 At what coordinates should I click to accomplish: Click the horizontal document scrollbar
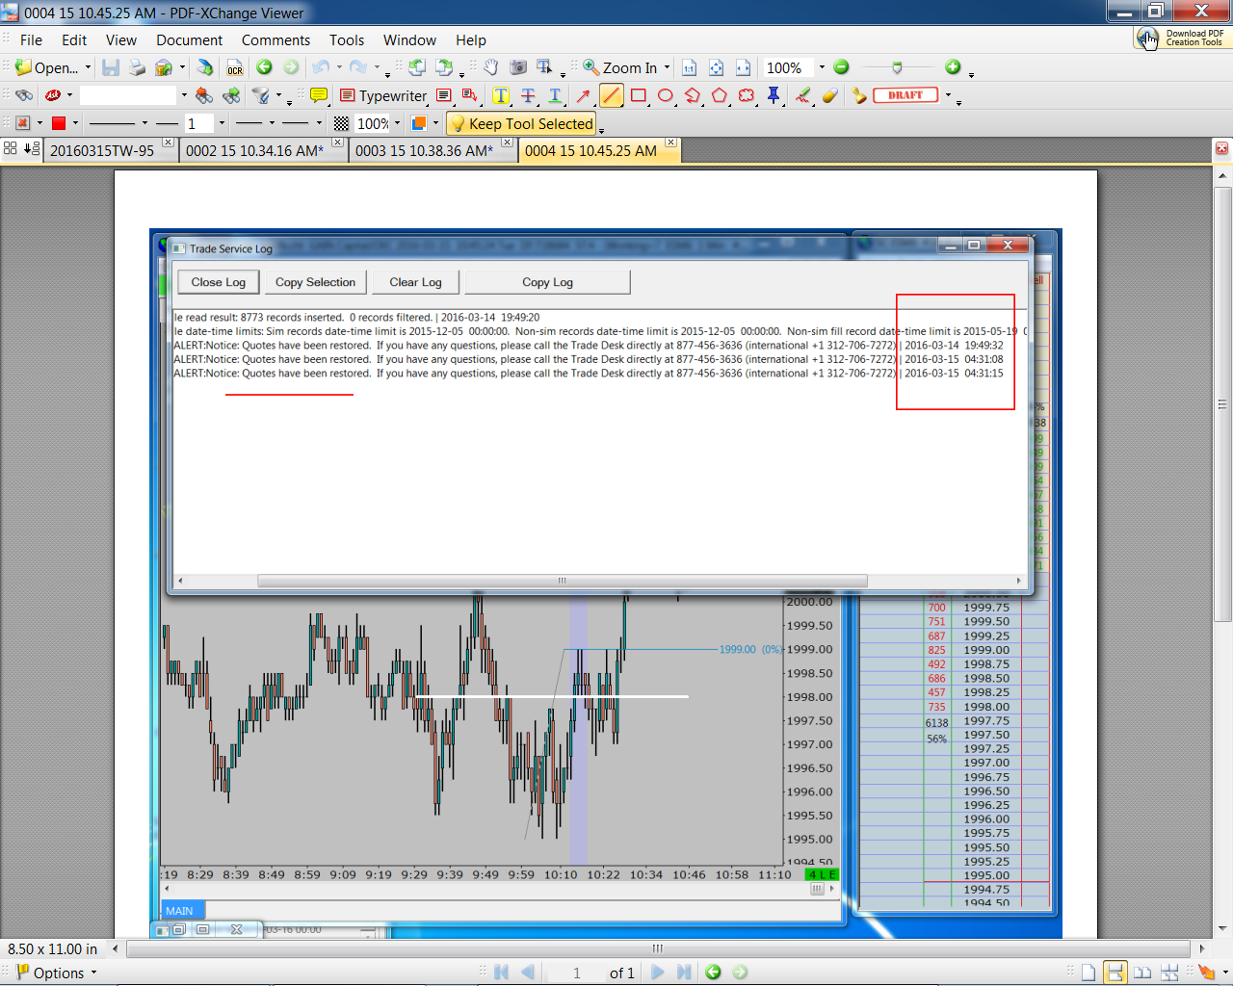click(x=658, y=948)
